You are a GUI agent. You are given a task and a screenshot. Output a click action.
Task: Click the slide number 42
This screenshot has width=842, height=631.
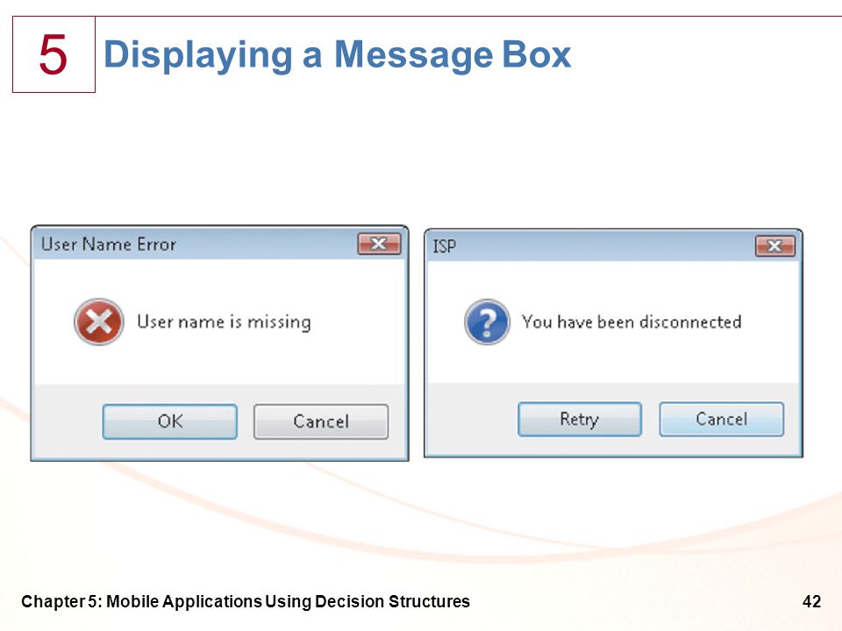click(811, 601)
